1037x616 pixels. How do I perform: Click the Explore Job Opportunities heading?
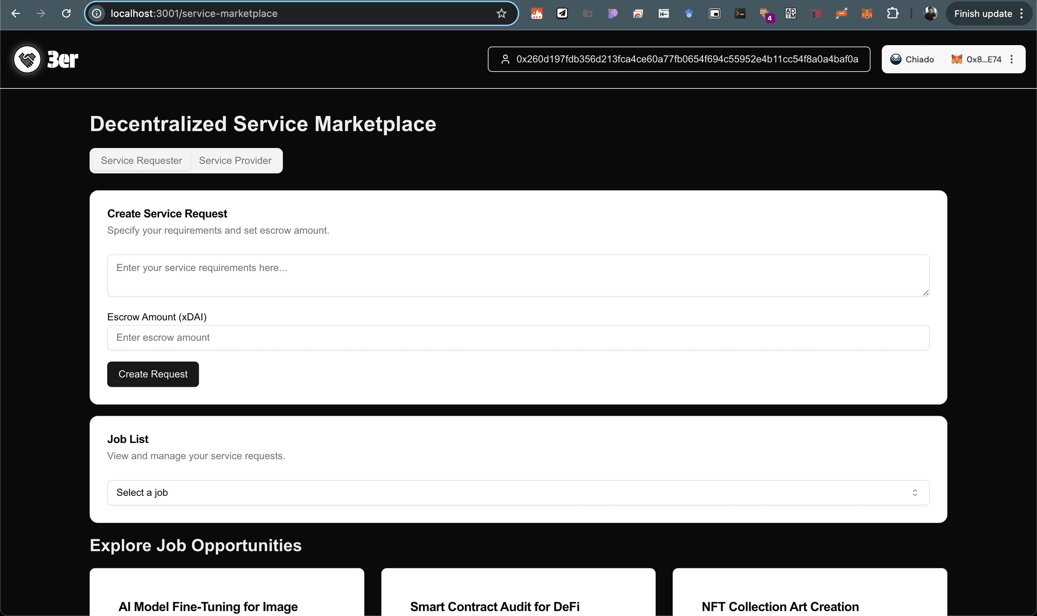pyautogui.click(x=196, y=546)
